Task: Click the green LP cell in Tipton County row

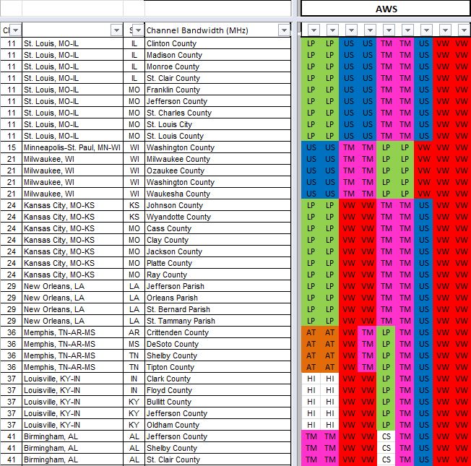Action: (386, 367)
